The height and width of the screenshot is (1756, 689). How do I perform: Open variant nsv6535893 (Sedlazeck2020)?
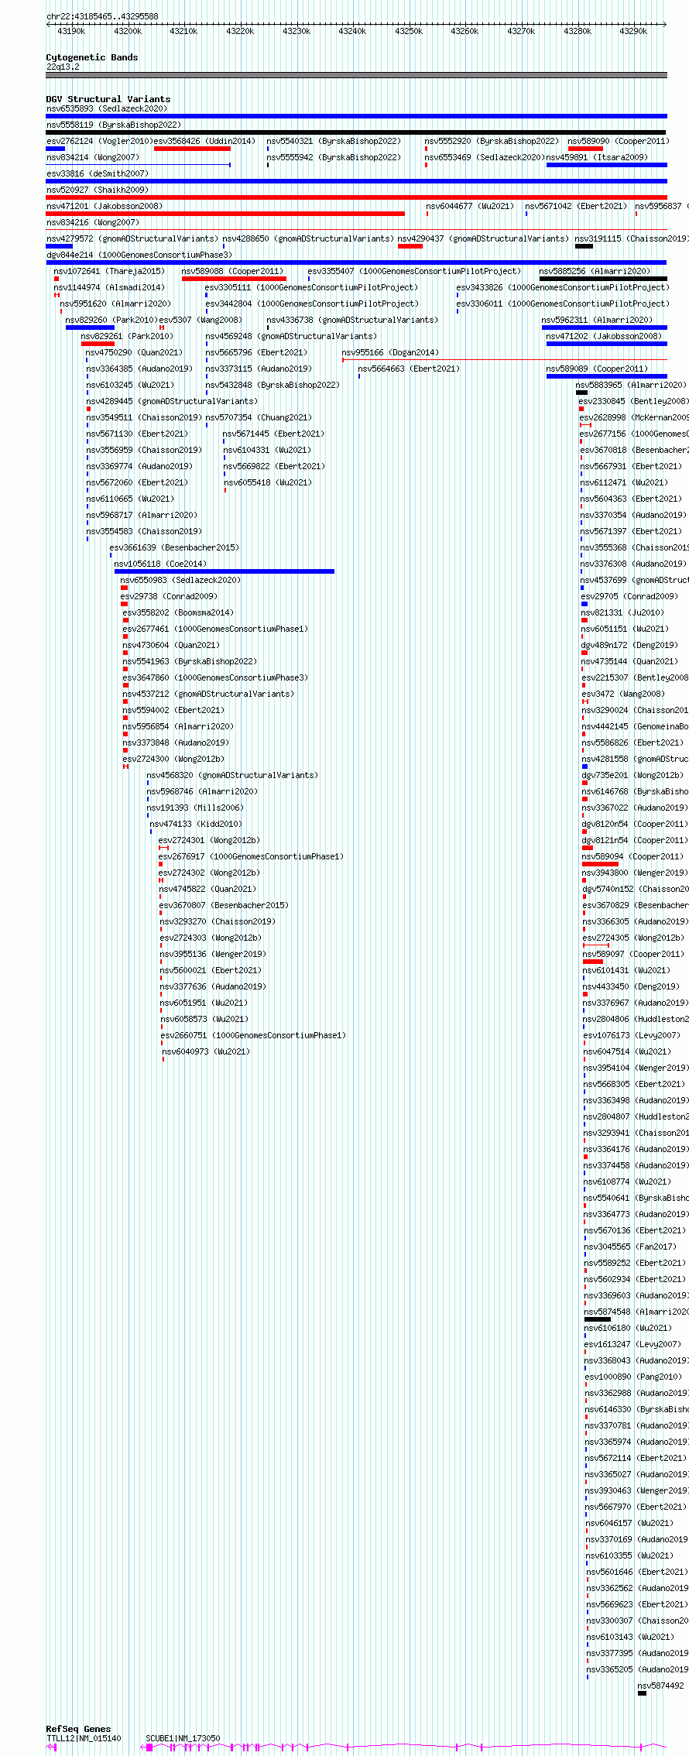106,108
